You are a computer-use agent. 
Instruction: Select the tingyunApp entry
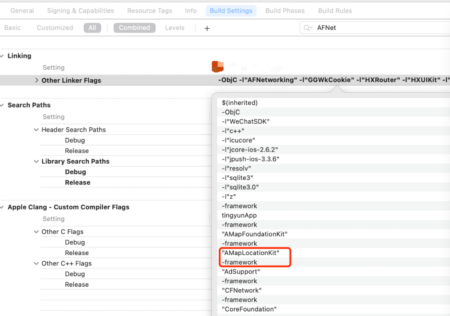333,215
